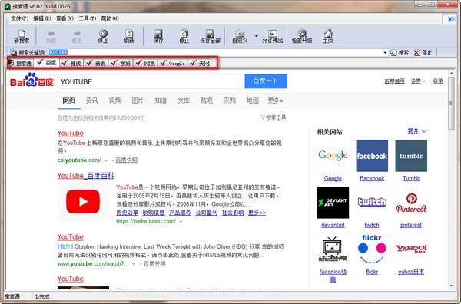
Task: Open the dropdown arrow beside 自定义
Action: (x=257, y=36)
